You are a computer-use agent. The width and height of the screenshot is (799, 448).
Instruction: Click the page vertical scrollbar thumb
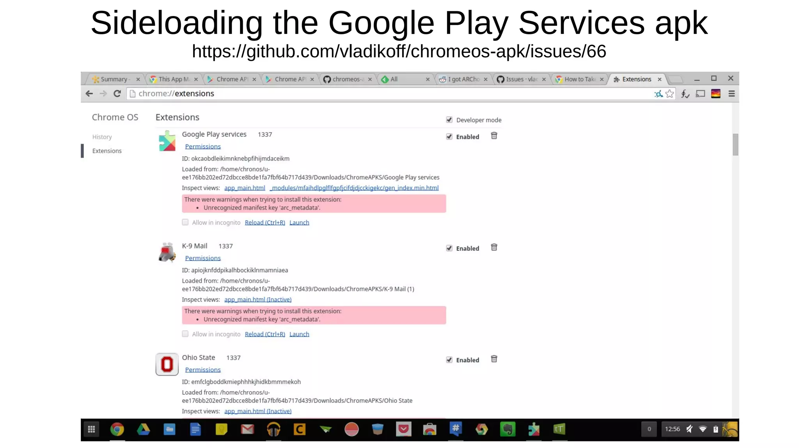click(735, 145)
